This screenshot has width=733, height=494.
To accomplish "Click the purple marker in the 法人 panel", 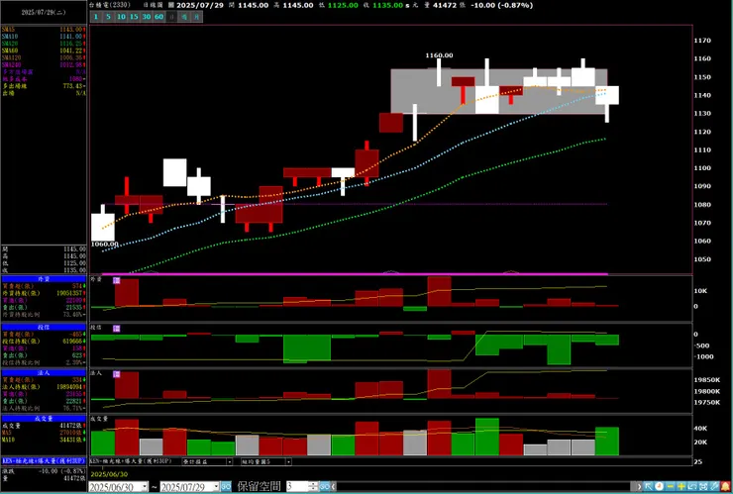I will coord(117,374).
